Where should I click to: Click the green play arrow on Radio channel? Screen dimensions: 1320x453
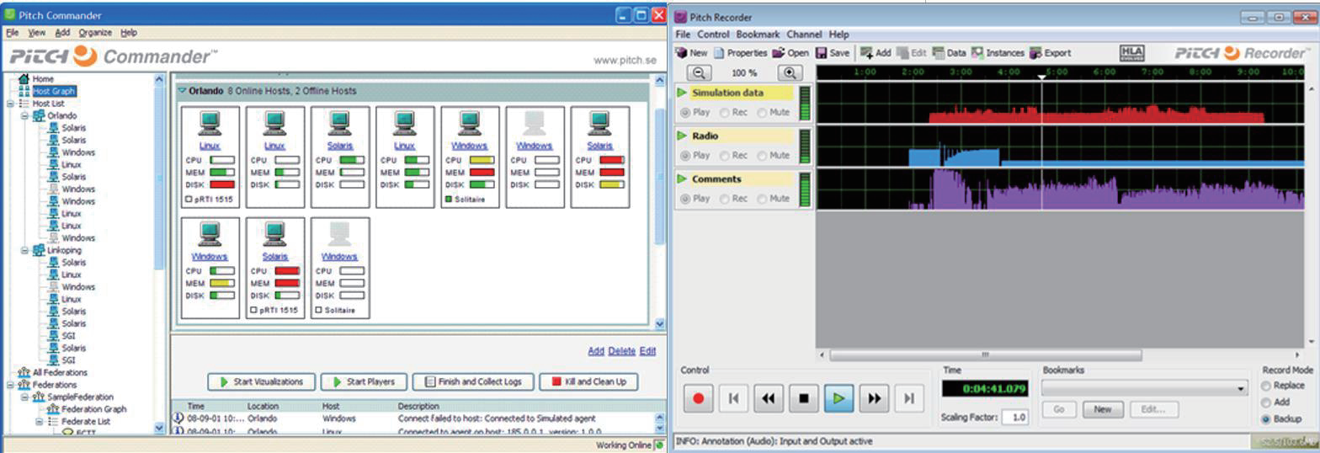(682, 136)
